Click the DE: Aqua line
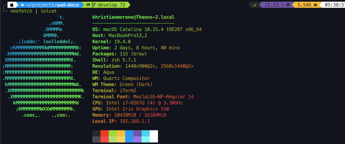345x144 pixels. (103, 72)
